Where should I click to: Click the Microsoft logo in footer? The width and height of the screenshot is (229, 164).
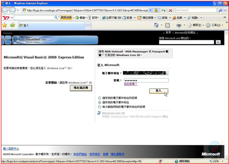coord(211,154)
